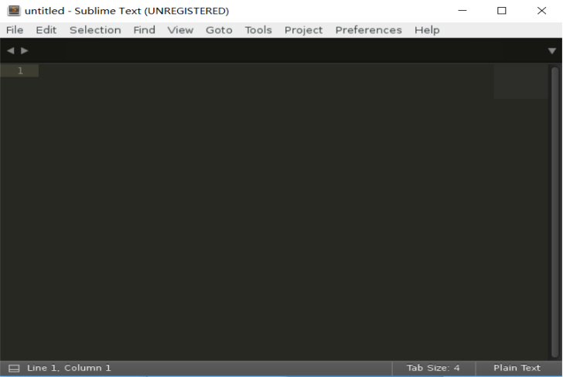The image size is (563, 377).
Task: Open the Project menu
Action: click(x=303, y=30)
